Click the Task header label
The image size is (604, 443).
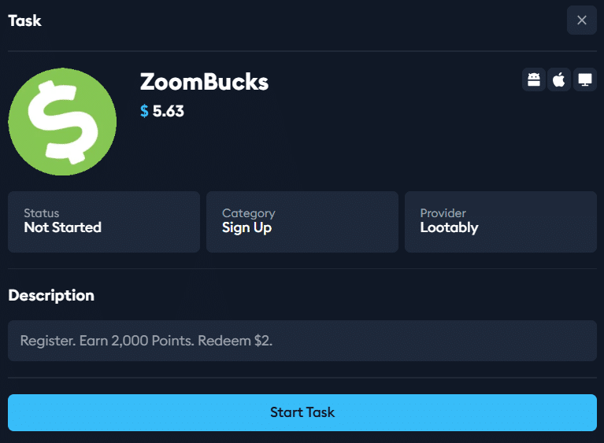coord(24,20)
